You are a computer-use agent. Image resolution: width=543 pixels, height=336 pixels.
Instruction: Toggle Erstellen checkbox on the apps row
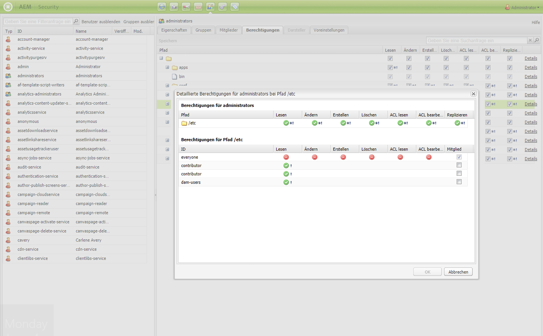[x=427, y=67]
